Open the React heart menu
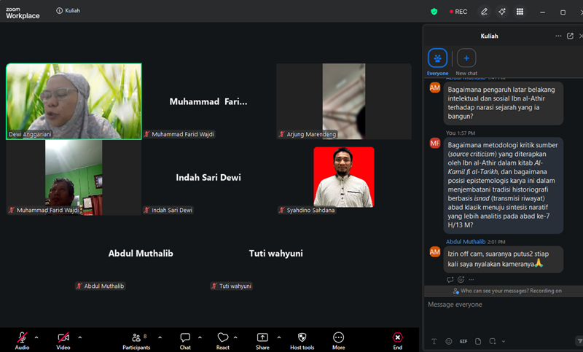This screenshot has height=352, width=583. [x=223, y=340]
